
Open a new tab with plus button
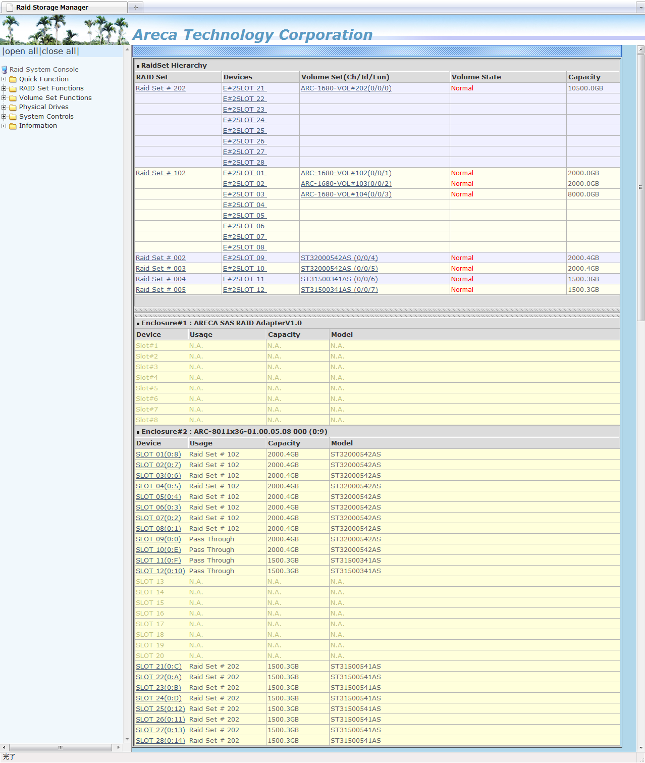pos(135,7)
